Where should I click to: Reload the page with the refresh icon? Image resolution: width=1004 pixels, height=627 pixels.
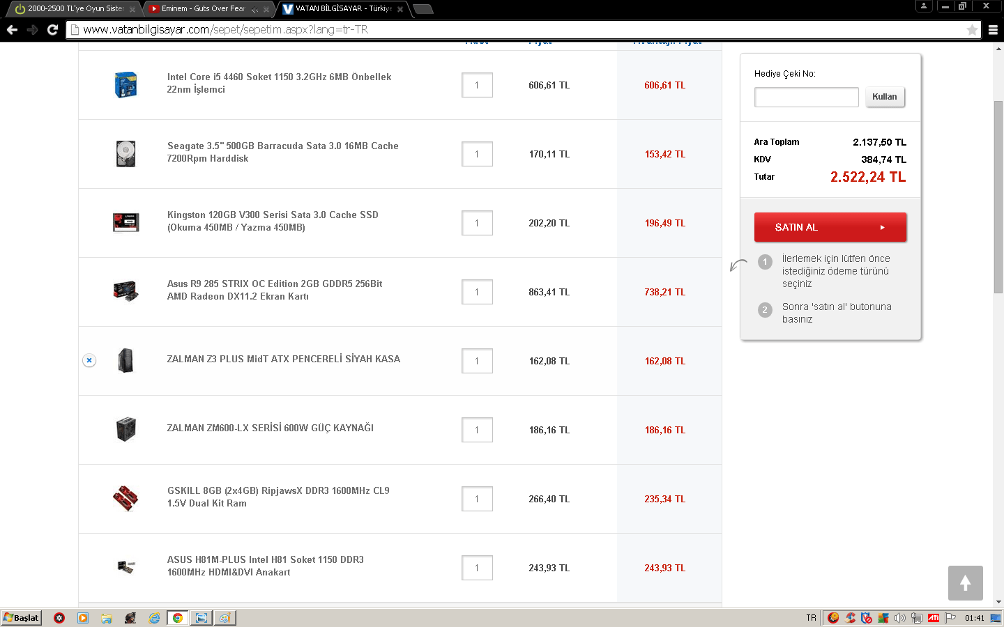(x=52, y=29)
